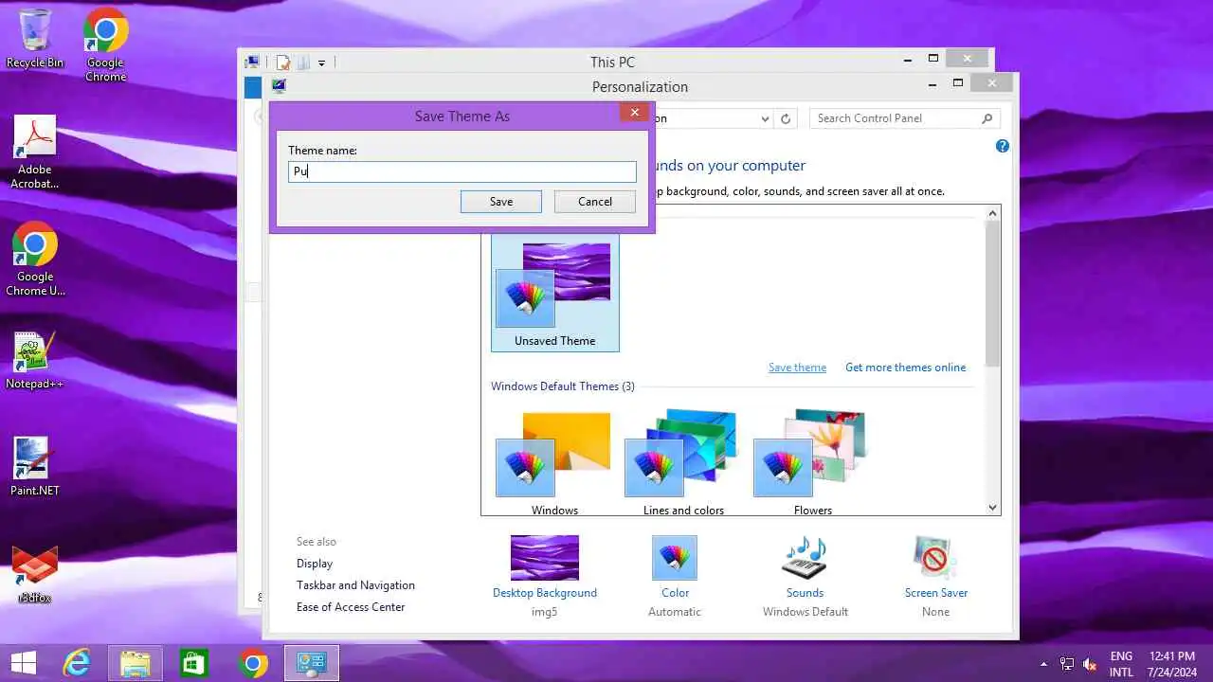Save the theme with Save button

pyautogui.click(x=501, y=201)
